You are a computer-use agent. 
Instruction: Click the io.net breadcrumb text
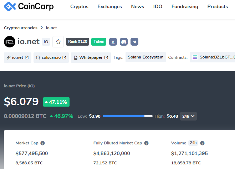[x=51, y=28]
